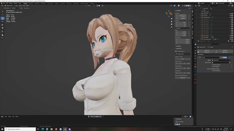This screenshot has height=131, width=234.
Task: Select the Measure ruler tool
Action: coord(3,35)
